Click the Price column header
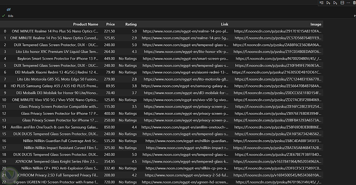The height and width of the screenshot is (185, 356). (x=110, y=24)
